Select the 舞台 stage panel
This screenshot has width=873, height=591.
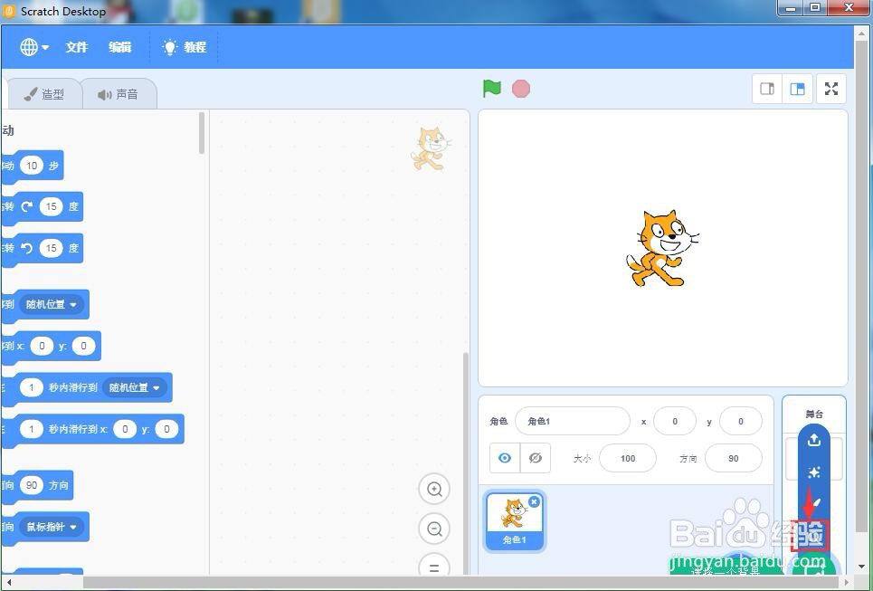click(814, 414)
